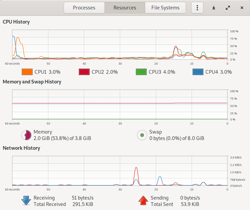
Task: Click the Memory pie chart icon
Action: [26, 135]
